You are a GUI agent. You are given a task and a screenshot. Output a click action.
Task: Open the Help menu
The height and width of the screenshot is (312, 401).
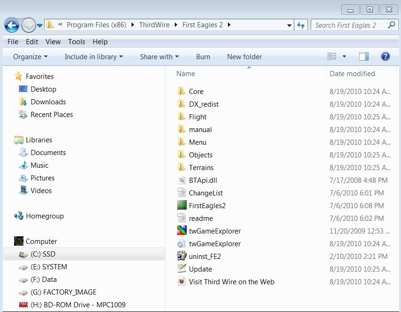pos(100,42)
